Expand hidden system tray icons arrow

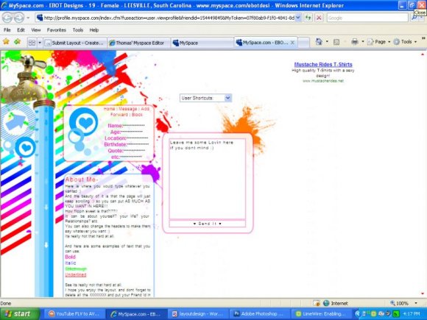(x=358, y=314)
